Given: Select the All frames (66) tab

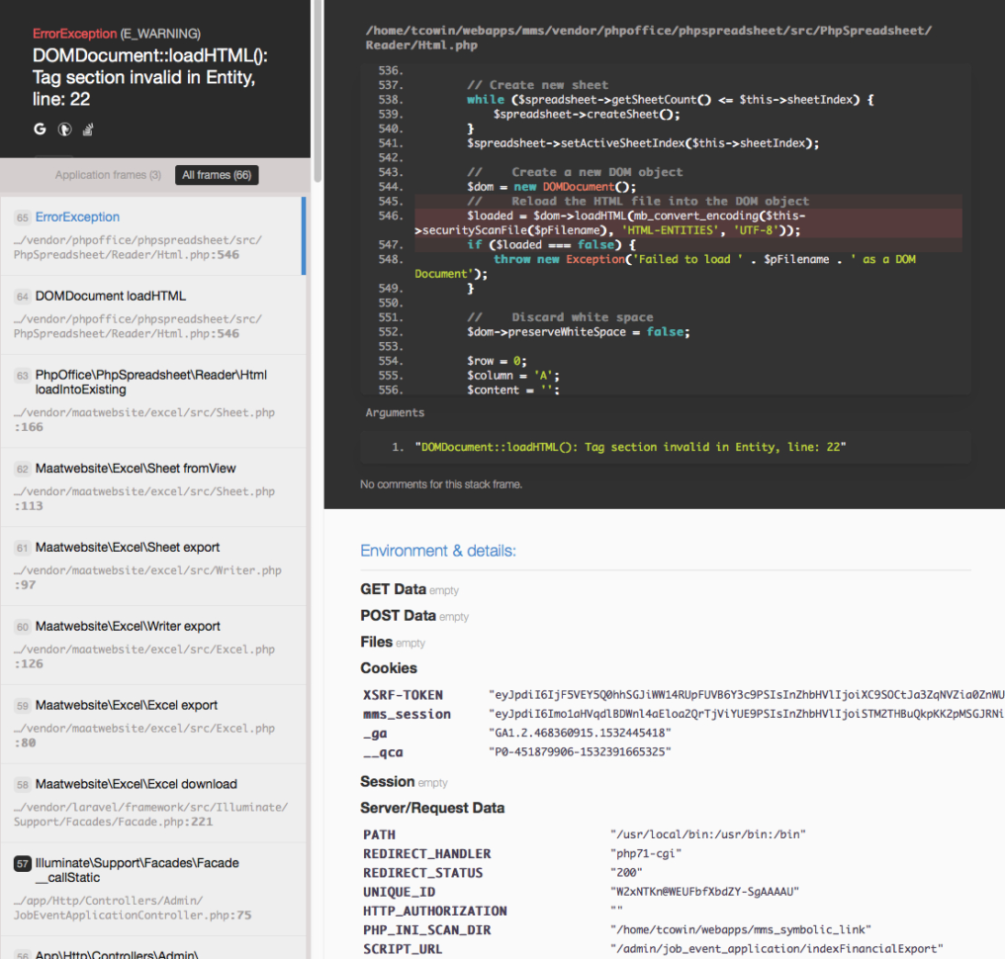Looking at the screenshot, I should pos(216,174).
